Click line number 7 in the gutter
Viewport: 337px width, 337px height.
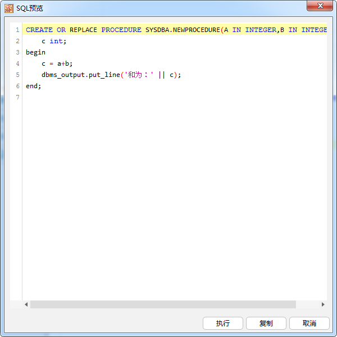17,97
